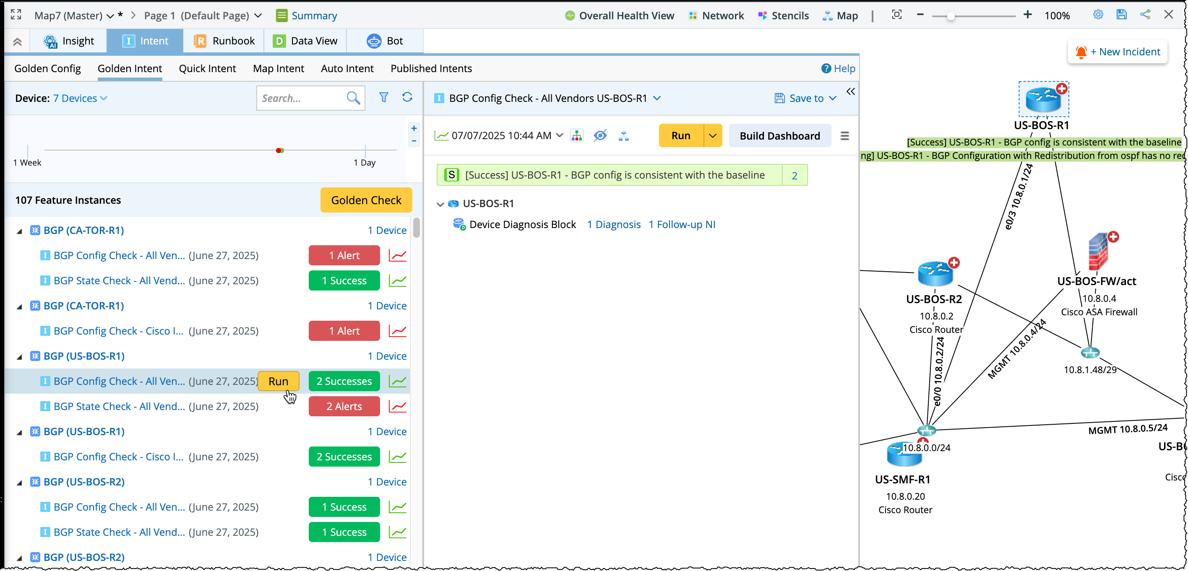Click the filter funnel icon
This screenshot has height=571, width=1188.
click(x=383, y=97)
